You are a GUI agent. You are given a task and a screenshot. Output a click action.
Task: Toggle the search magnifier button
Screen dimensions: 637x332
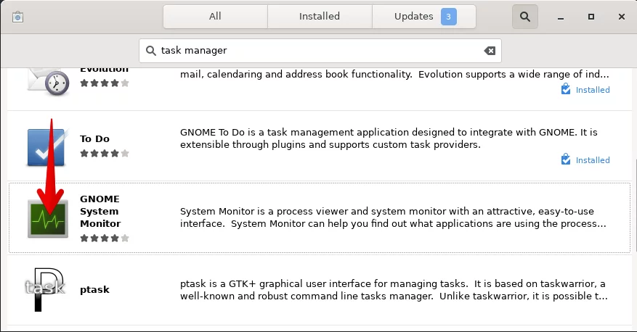pos(525,17)
